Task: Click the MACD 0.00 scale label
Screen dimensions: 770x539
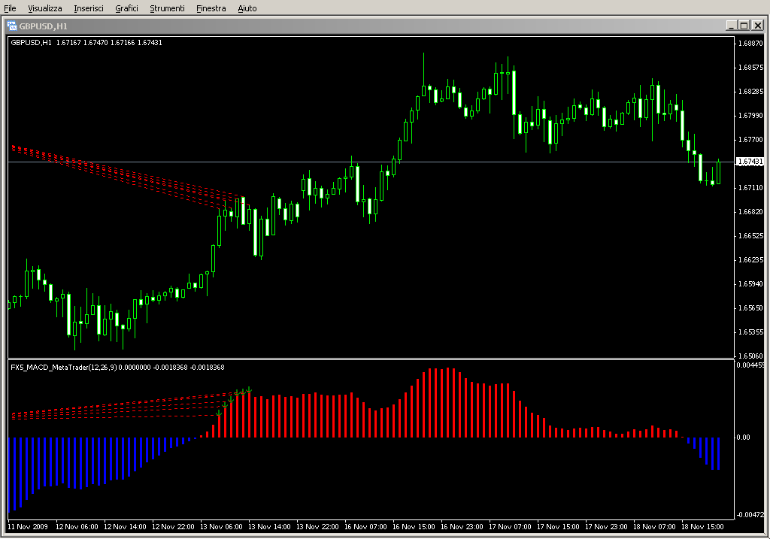Action: [744, 437]
